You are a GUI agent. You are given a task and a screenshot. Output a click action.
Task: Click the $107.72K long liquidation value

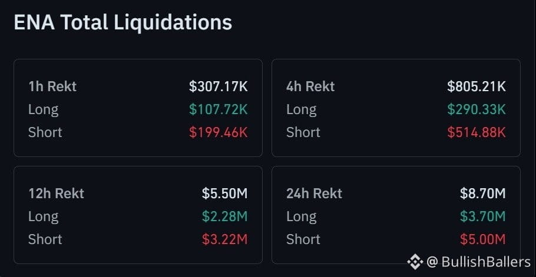[219, 109]
